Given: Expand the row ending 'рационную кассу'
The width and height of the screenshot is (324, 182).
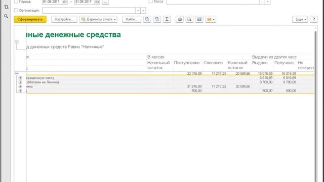Looking at the screenshot, I should pyautogui.click(x=20, y=78).
